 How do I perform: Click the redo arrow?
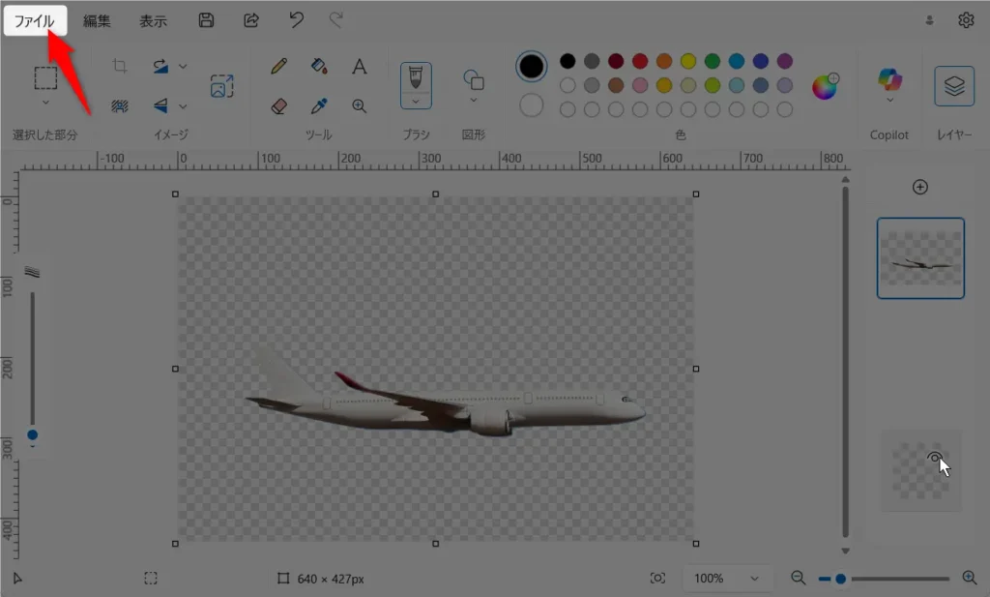(x=335, y=20)
